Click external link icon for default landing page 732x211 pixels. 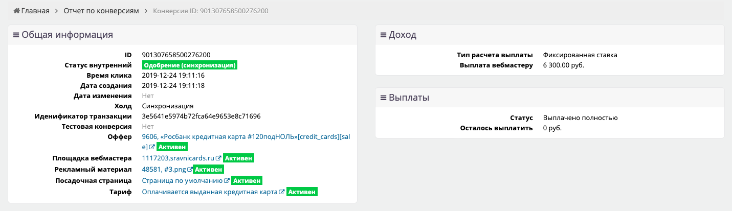[226, 181]
